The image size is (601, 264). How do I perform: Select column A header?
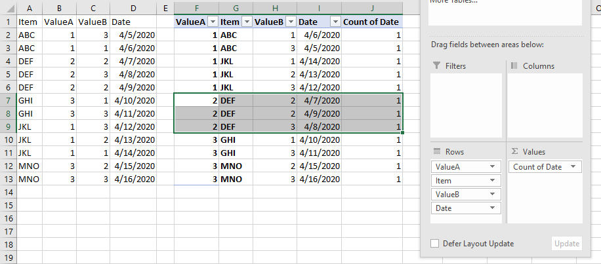[30, 9]
